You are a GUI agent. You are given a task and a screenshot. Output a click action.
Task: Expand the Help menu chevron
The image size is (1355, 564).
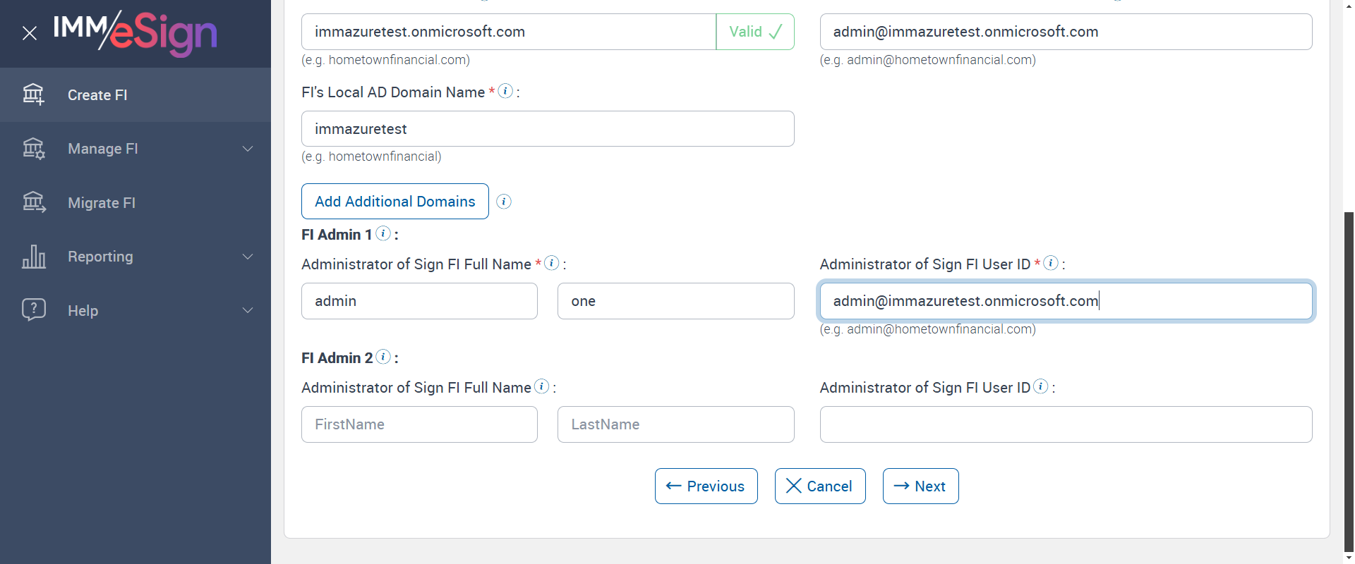(248, 310)
